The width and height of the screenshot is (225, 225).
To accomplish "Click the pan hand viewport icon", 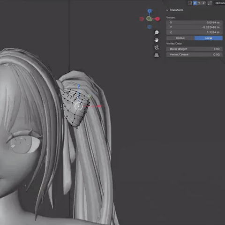I will (x=157, y=40).
